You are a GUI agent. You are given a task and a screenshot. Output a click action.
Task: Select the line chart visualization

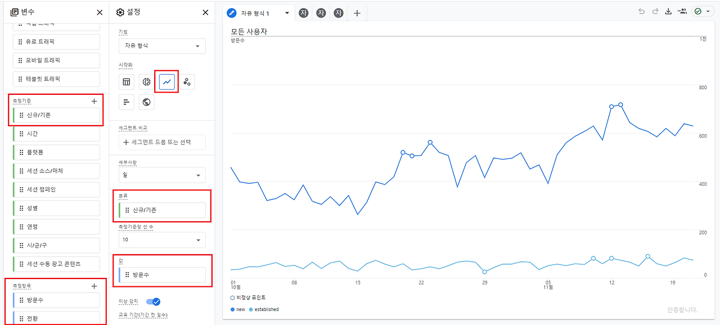point(166,81)
